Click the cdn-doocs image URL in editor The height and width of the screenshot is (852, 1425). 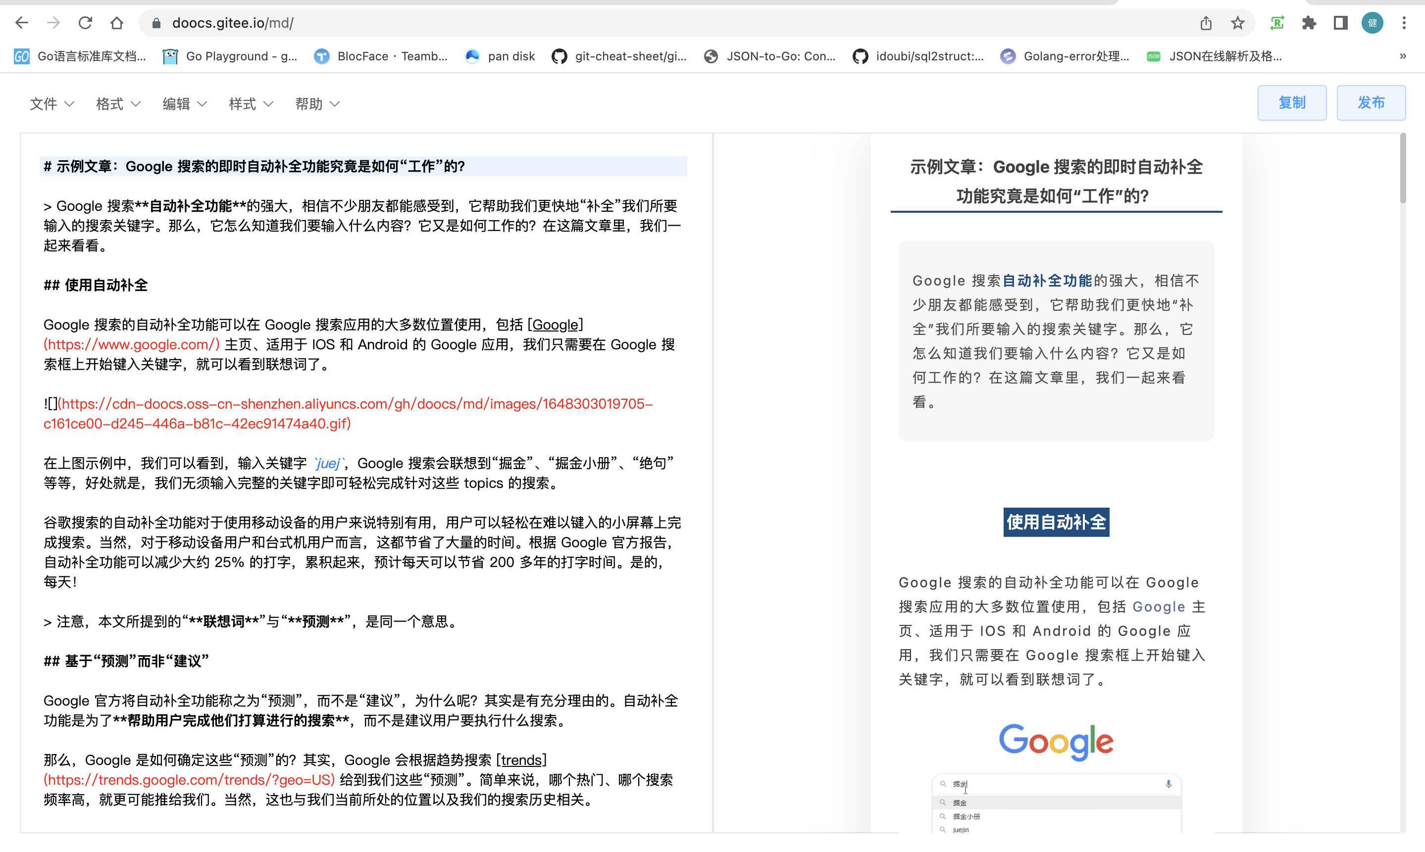click(x=348, y=413)
